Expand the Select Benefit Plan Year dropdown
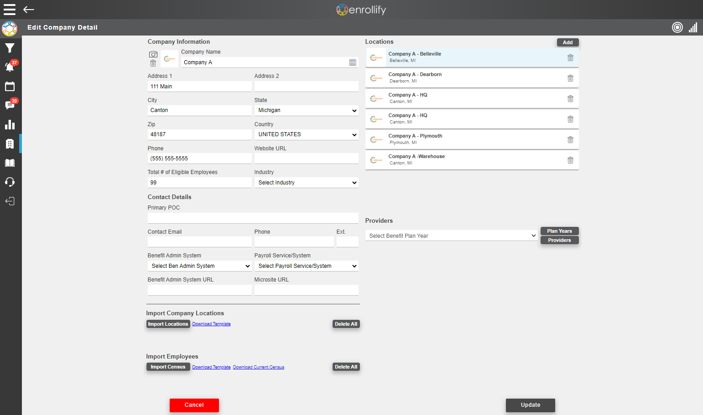The height and width of the screenshot is (415, 703). tap(452, 236)
